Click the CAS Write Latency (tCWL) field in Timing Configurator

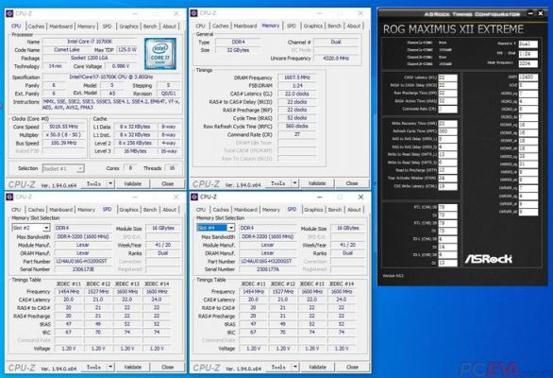pos(447,186)
